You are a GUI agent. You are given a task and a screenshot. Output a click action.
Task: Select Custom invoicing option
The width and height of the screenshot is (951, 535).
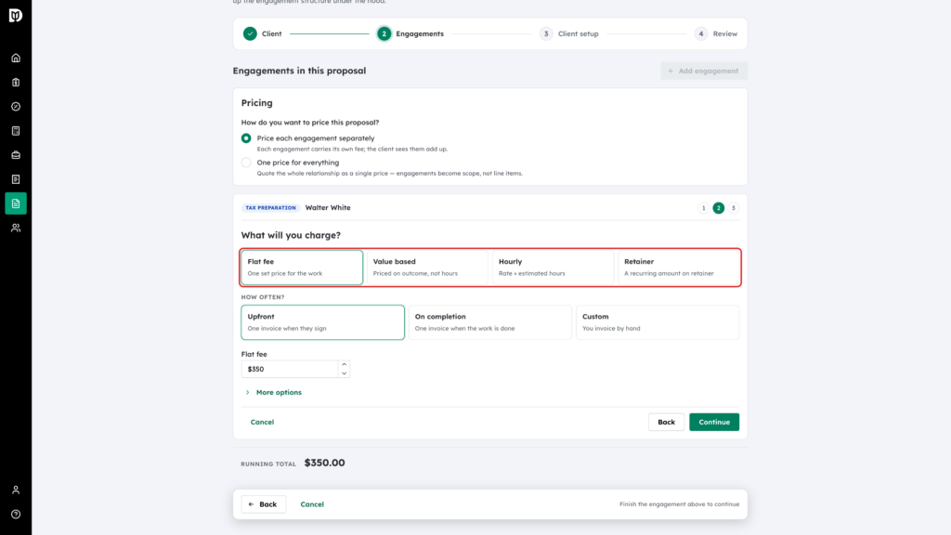658,322
